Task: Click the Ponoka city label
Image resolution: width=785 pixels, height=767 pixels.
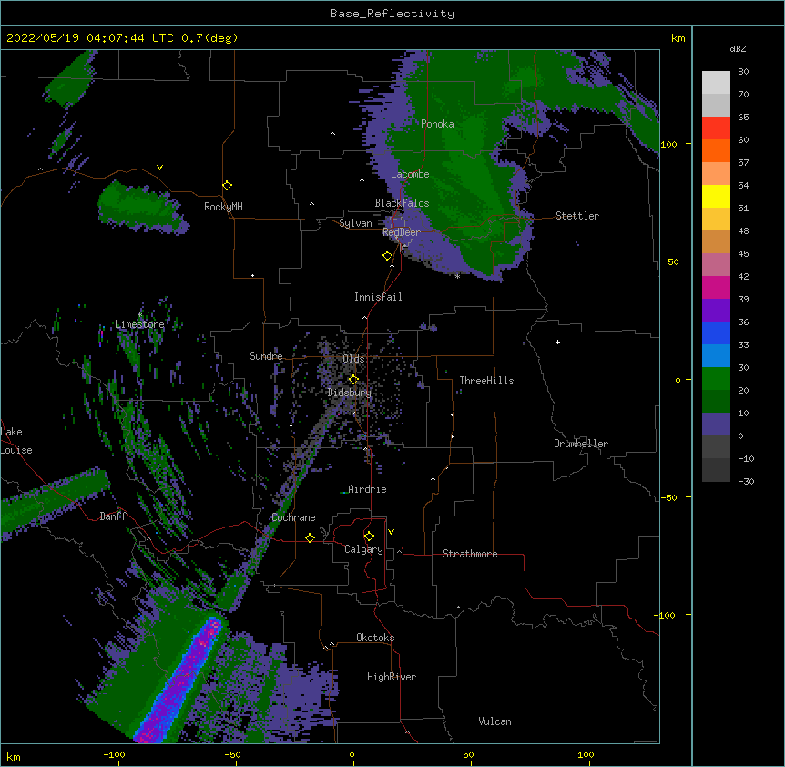Action: point(437,124)
